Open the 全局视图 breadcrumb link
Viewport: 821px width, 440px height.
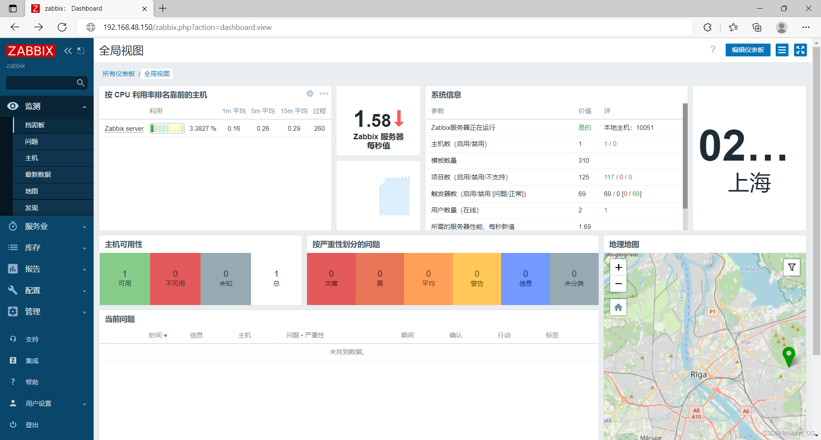(x=157, y=74)
